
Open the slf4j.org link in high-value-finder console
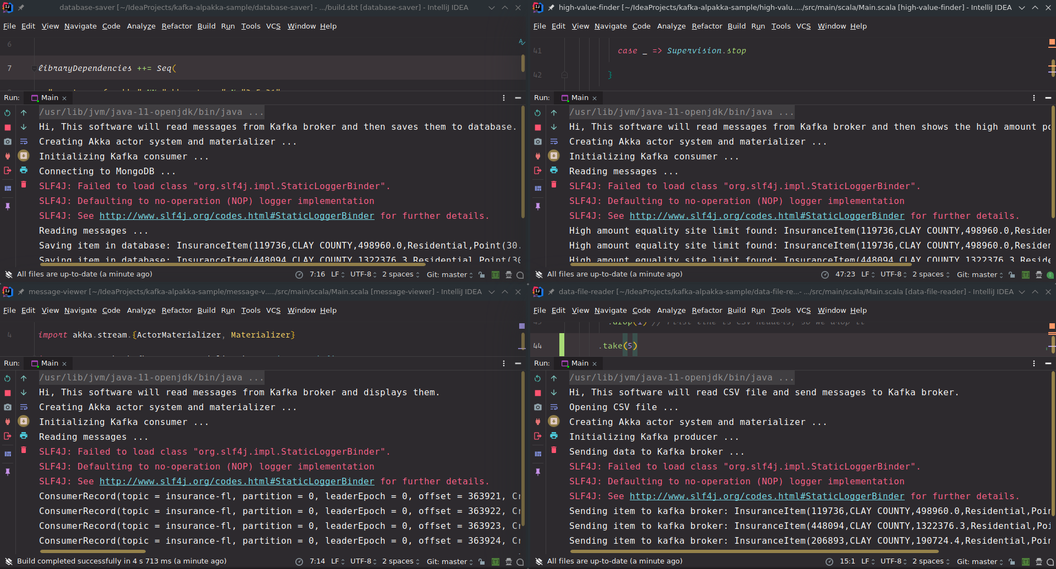tap(767, 216)
